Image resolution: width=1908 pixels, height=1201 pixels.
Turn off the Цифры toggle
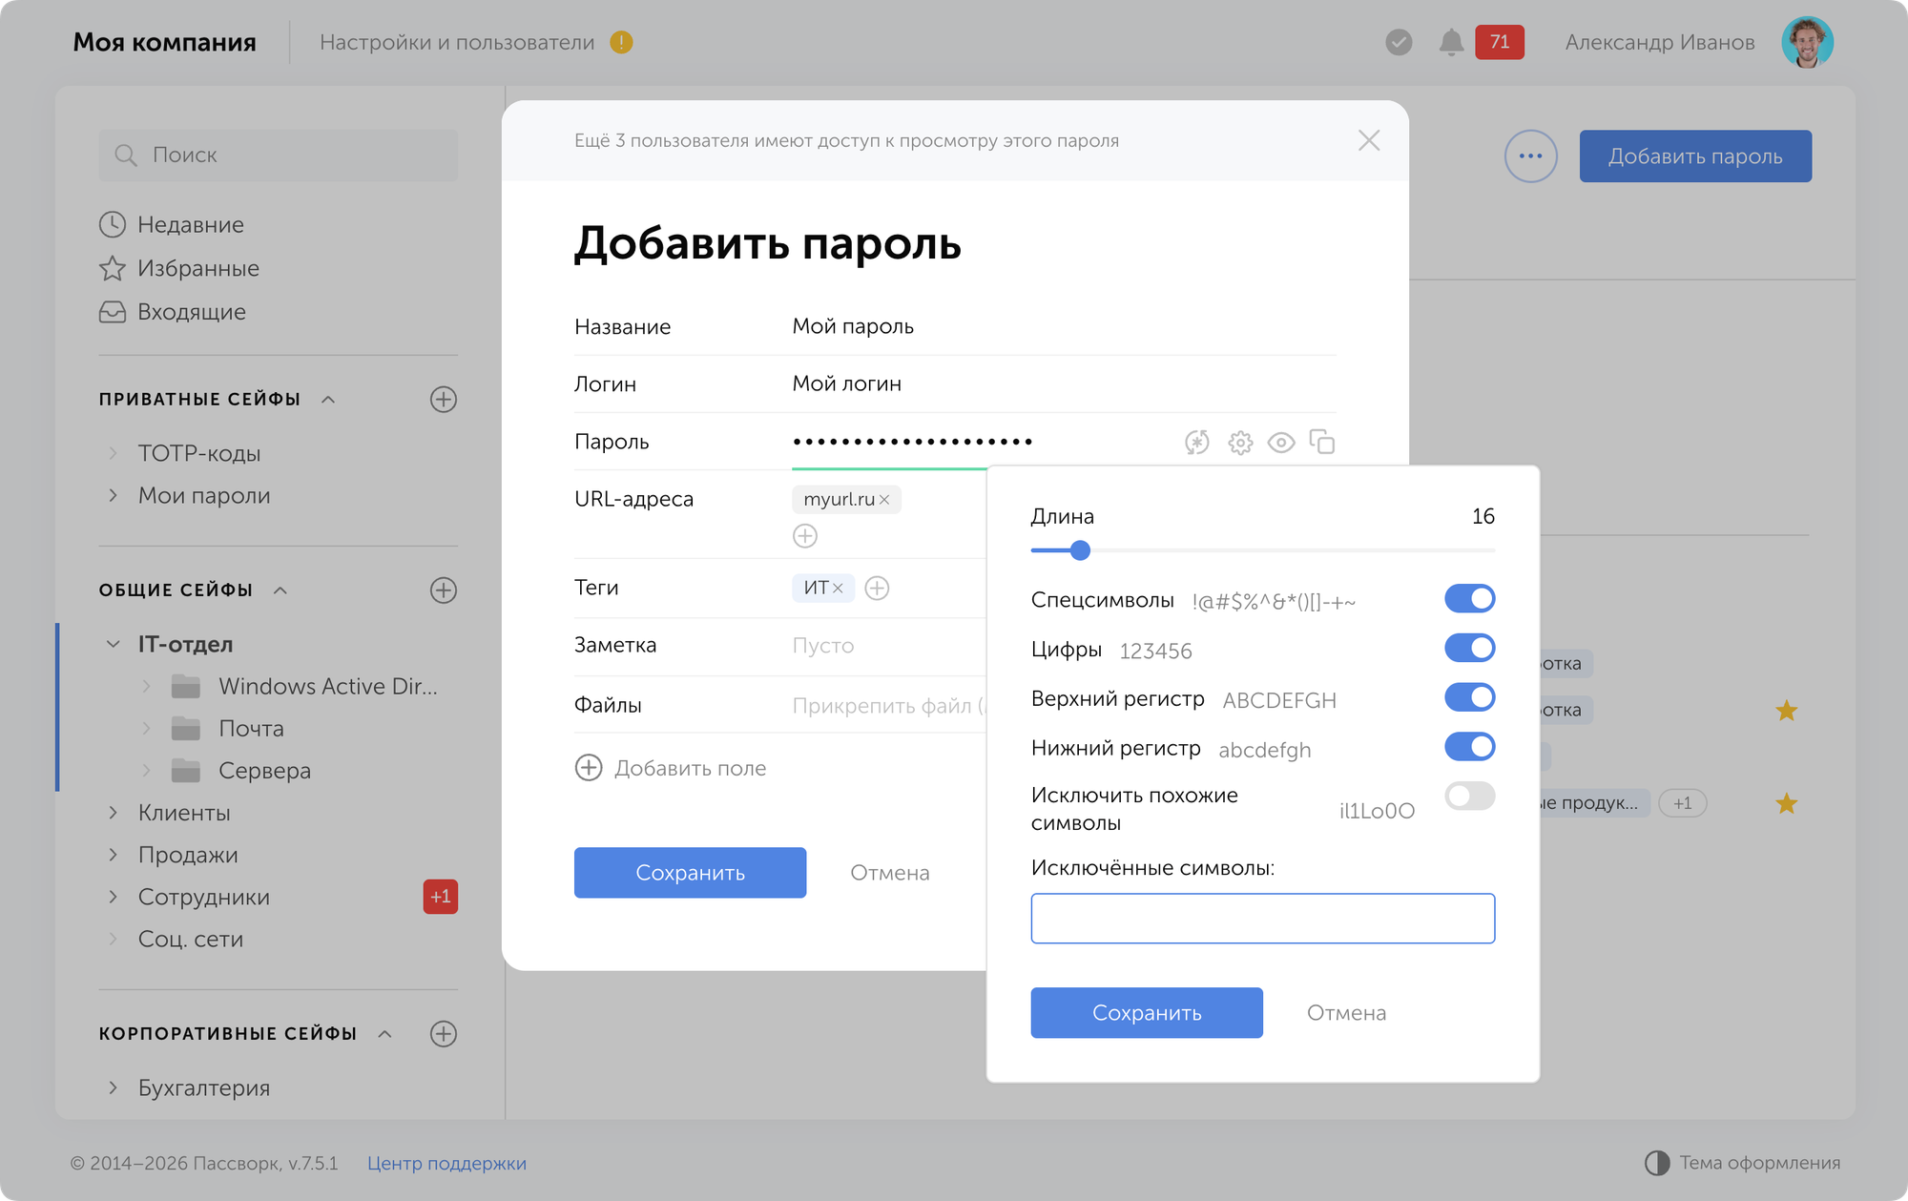(1469, 648)
